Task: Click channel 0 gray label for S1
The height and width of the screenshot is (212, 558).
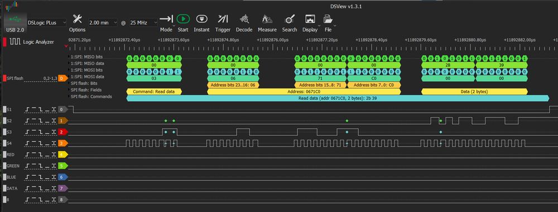Action: click(62, 110)
